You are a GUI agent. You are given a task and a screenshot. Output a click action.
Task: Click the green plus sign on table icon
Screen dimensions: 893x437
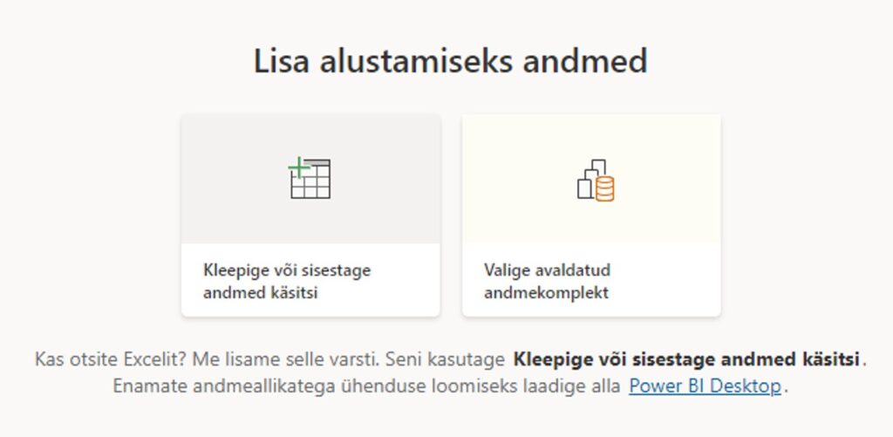(x=298, y=166)
